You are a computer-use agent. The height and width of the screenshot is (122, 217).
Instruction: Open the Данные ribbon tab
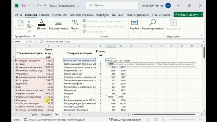[x=117, y=15]
